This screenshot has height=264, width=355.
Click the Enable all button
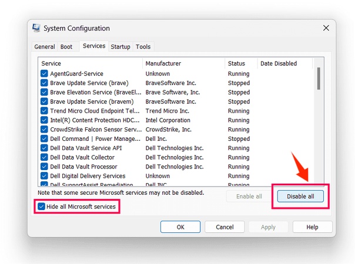(249, 196)
